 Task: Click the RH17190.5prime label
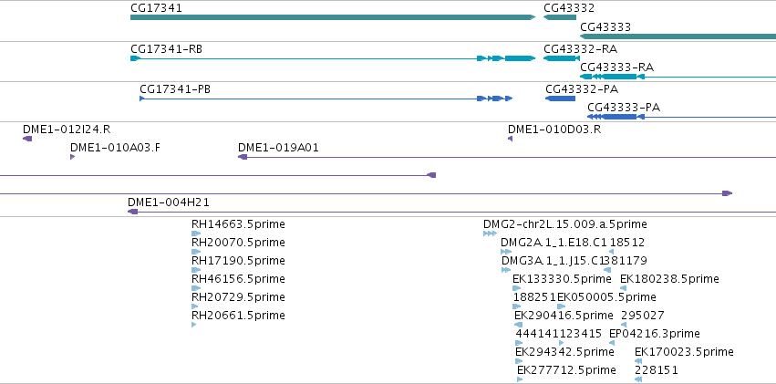coord(238,261)
